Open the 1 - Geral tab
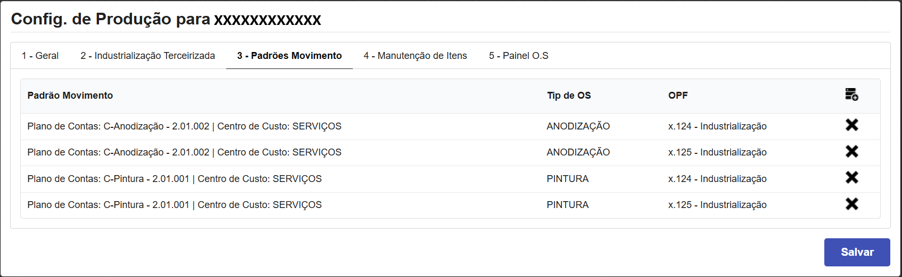This screenshot has width=902, height=277. [40, 56]
